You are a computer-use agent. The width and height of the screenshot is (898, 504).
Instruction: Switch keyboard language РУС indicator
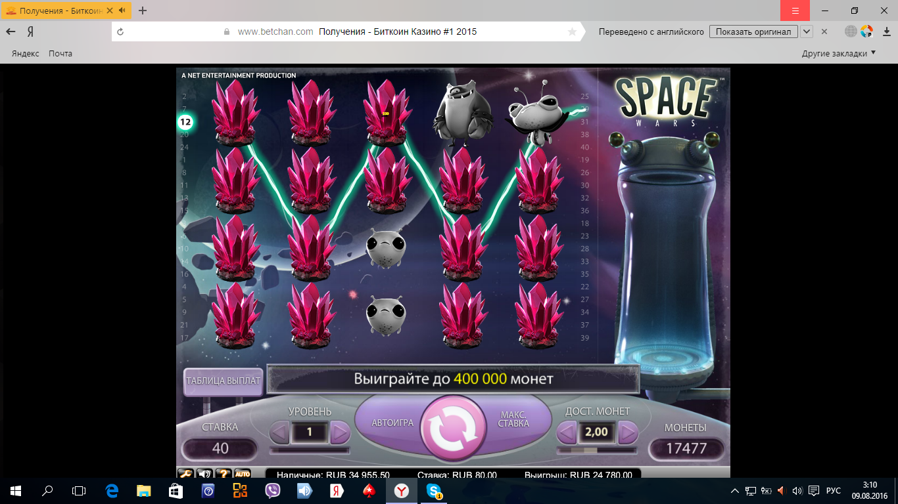click(x=833, y=490)
